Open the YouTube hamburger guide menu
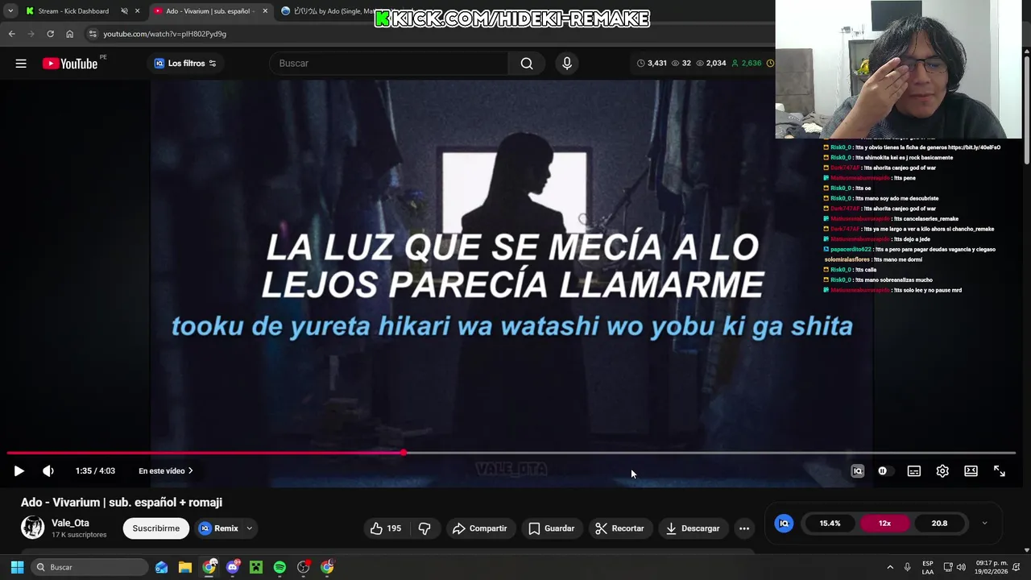 pyautogui.click(x=21, y=64)
